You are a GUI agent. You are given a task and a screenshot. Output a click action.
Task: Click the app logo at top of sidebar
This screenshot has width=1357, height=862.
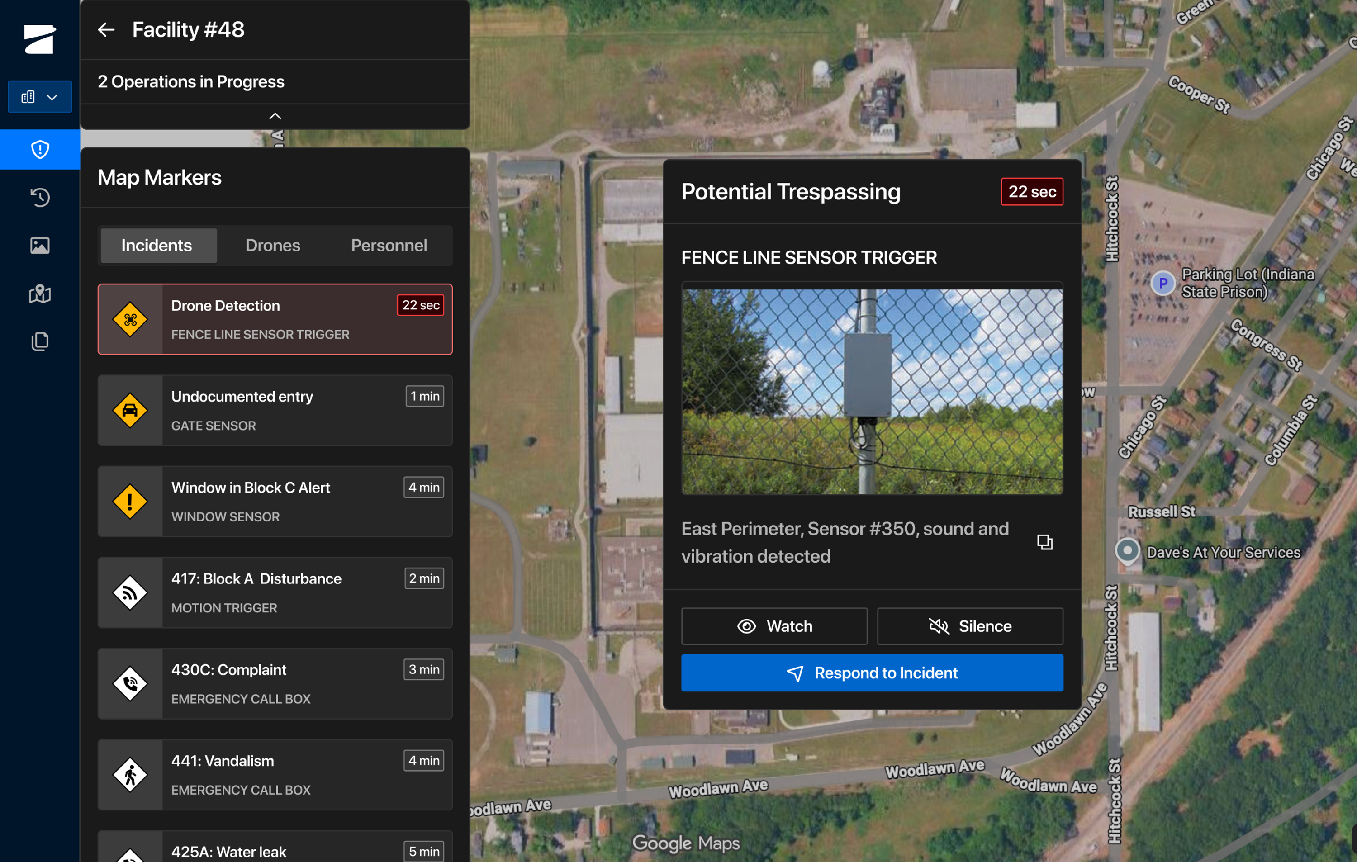[x=40, y=39]
